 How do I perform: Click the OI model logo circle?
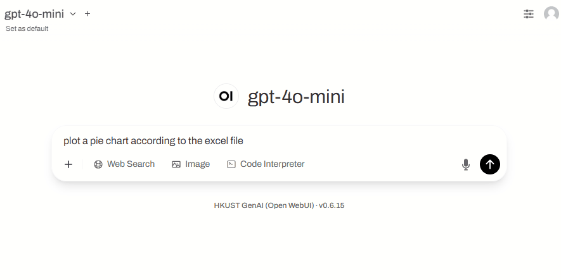click(226, 96)
